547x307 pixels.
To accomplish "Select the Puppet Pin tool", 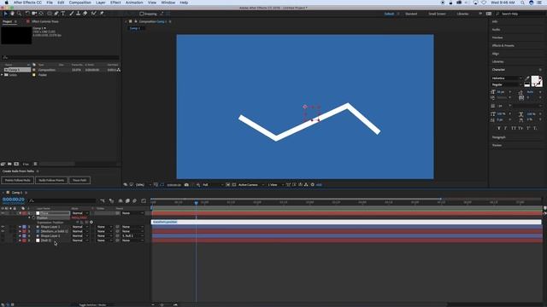I will (x=102, y=14).
